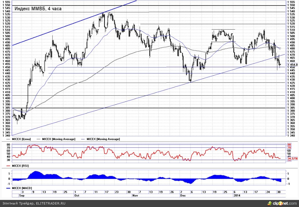Image resolution: width=299 pixels, height=207 pixels.
Task: Click the RSI value label 34,5798
Action: 293,159
